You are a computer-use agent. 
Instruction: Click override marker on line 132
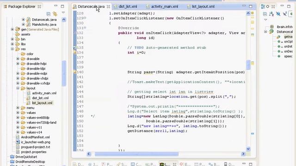pos(75,33)
